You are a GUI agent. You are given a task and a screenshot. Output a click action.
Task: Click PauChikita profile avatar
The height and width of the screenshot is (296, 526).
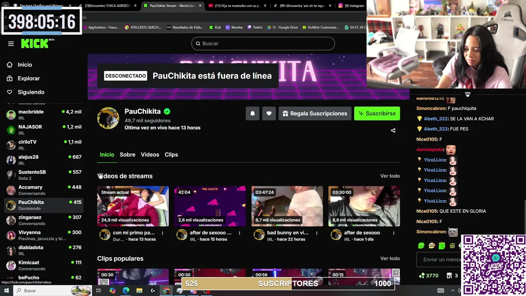pos(108,118)
